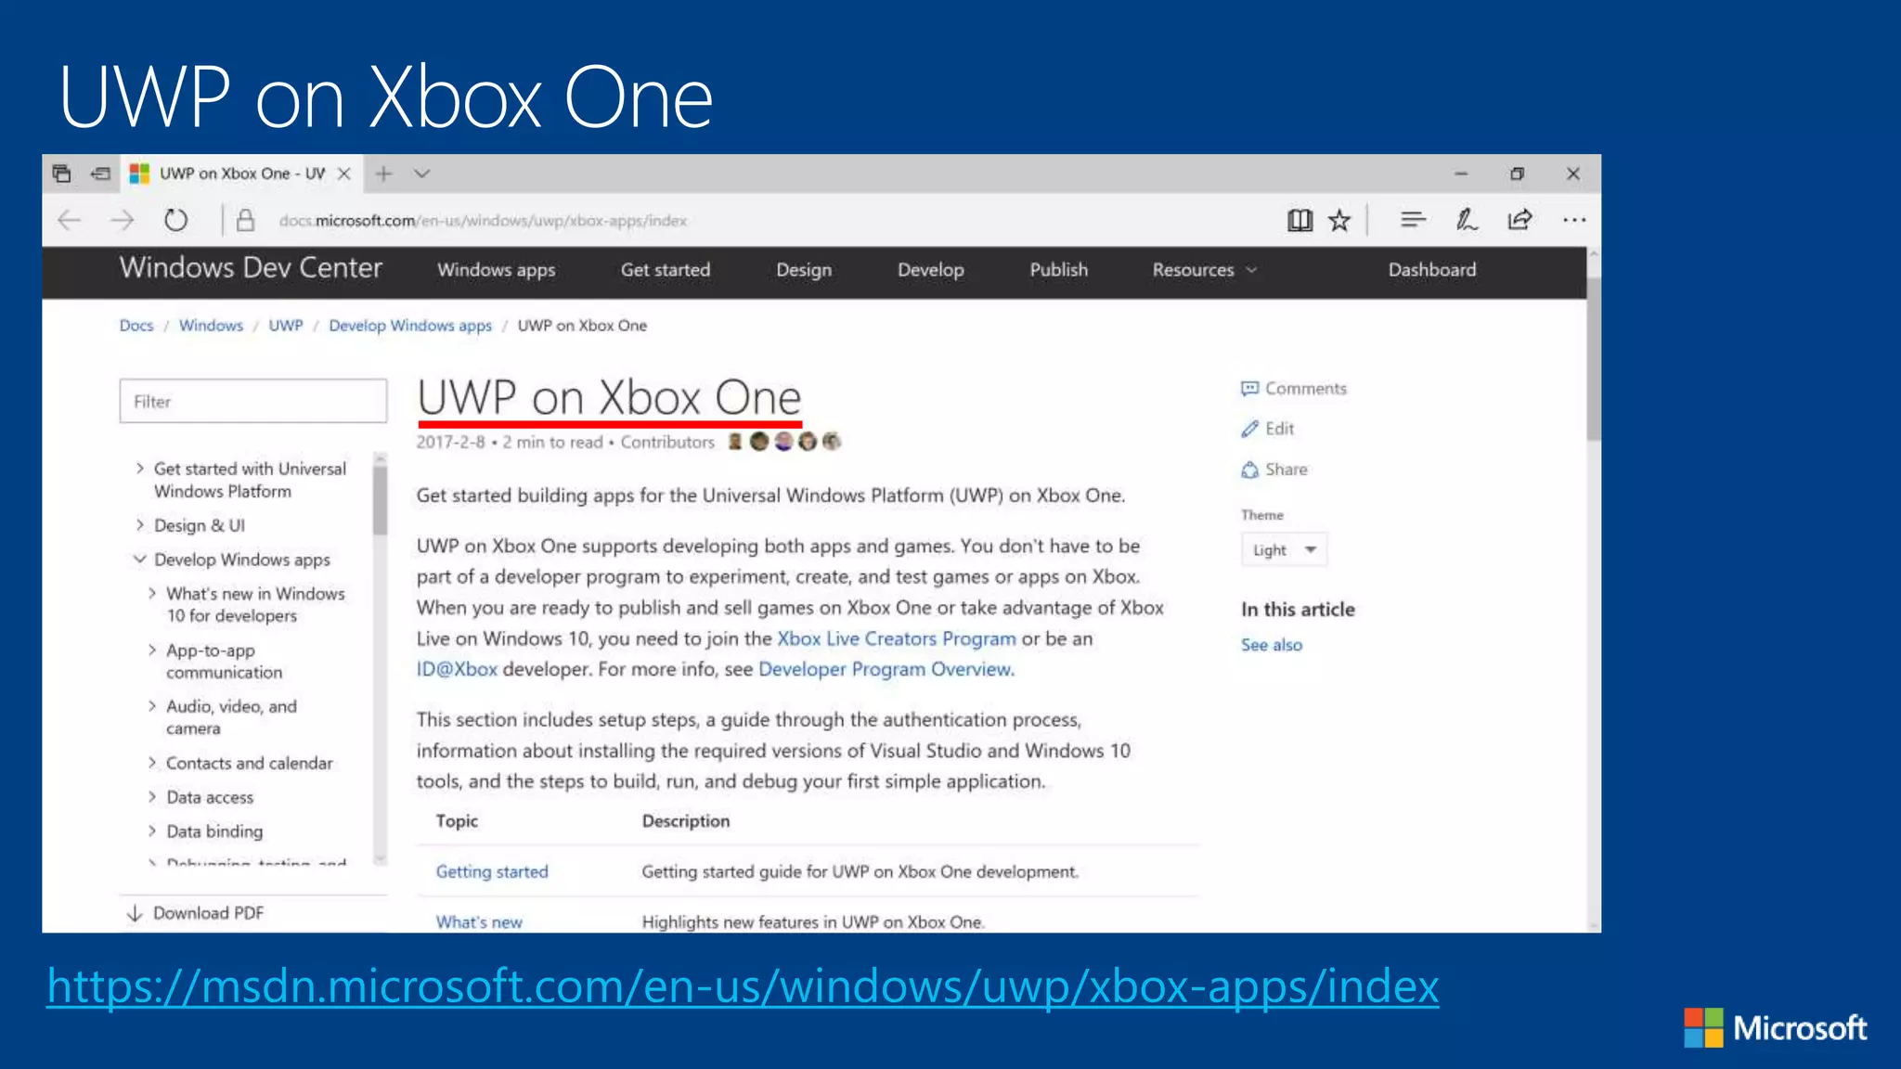This screenshot has width=1901, height=1069.
Task: Open a new tab with plus icon
Action: [x=383, y=174]
